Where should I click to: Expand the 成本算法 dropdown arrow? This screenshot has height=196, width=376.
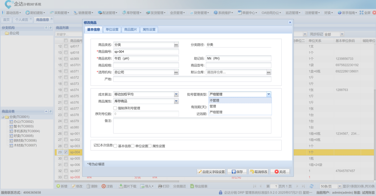point(176,94)
